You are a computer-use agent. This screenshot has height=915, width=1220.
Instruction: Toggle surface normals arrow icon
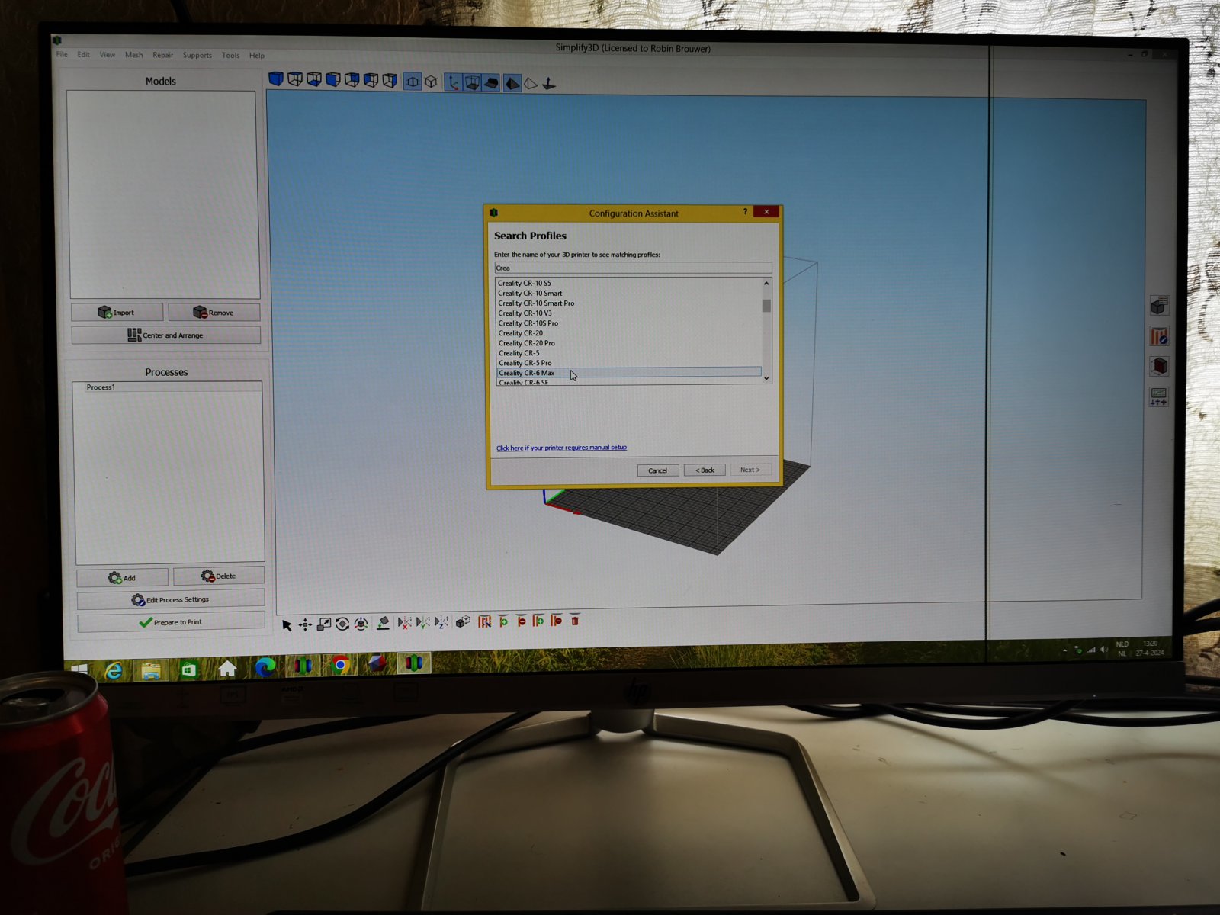[549, 84]
